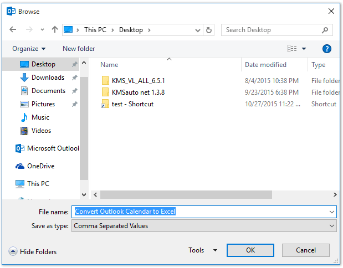This screenshot has height=268, width=343.
Task: Open the File name dropdown arrow
Action: click(x=332, y=212)
